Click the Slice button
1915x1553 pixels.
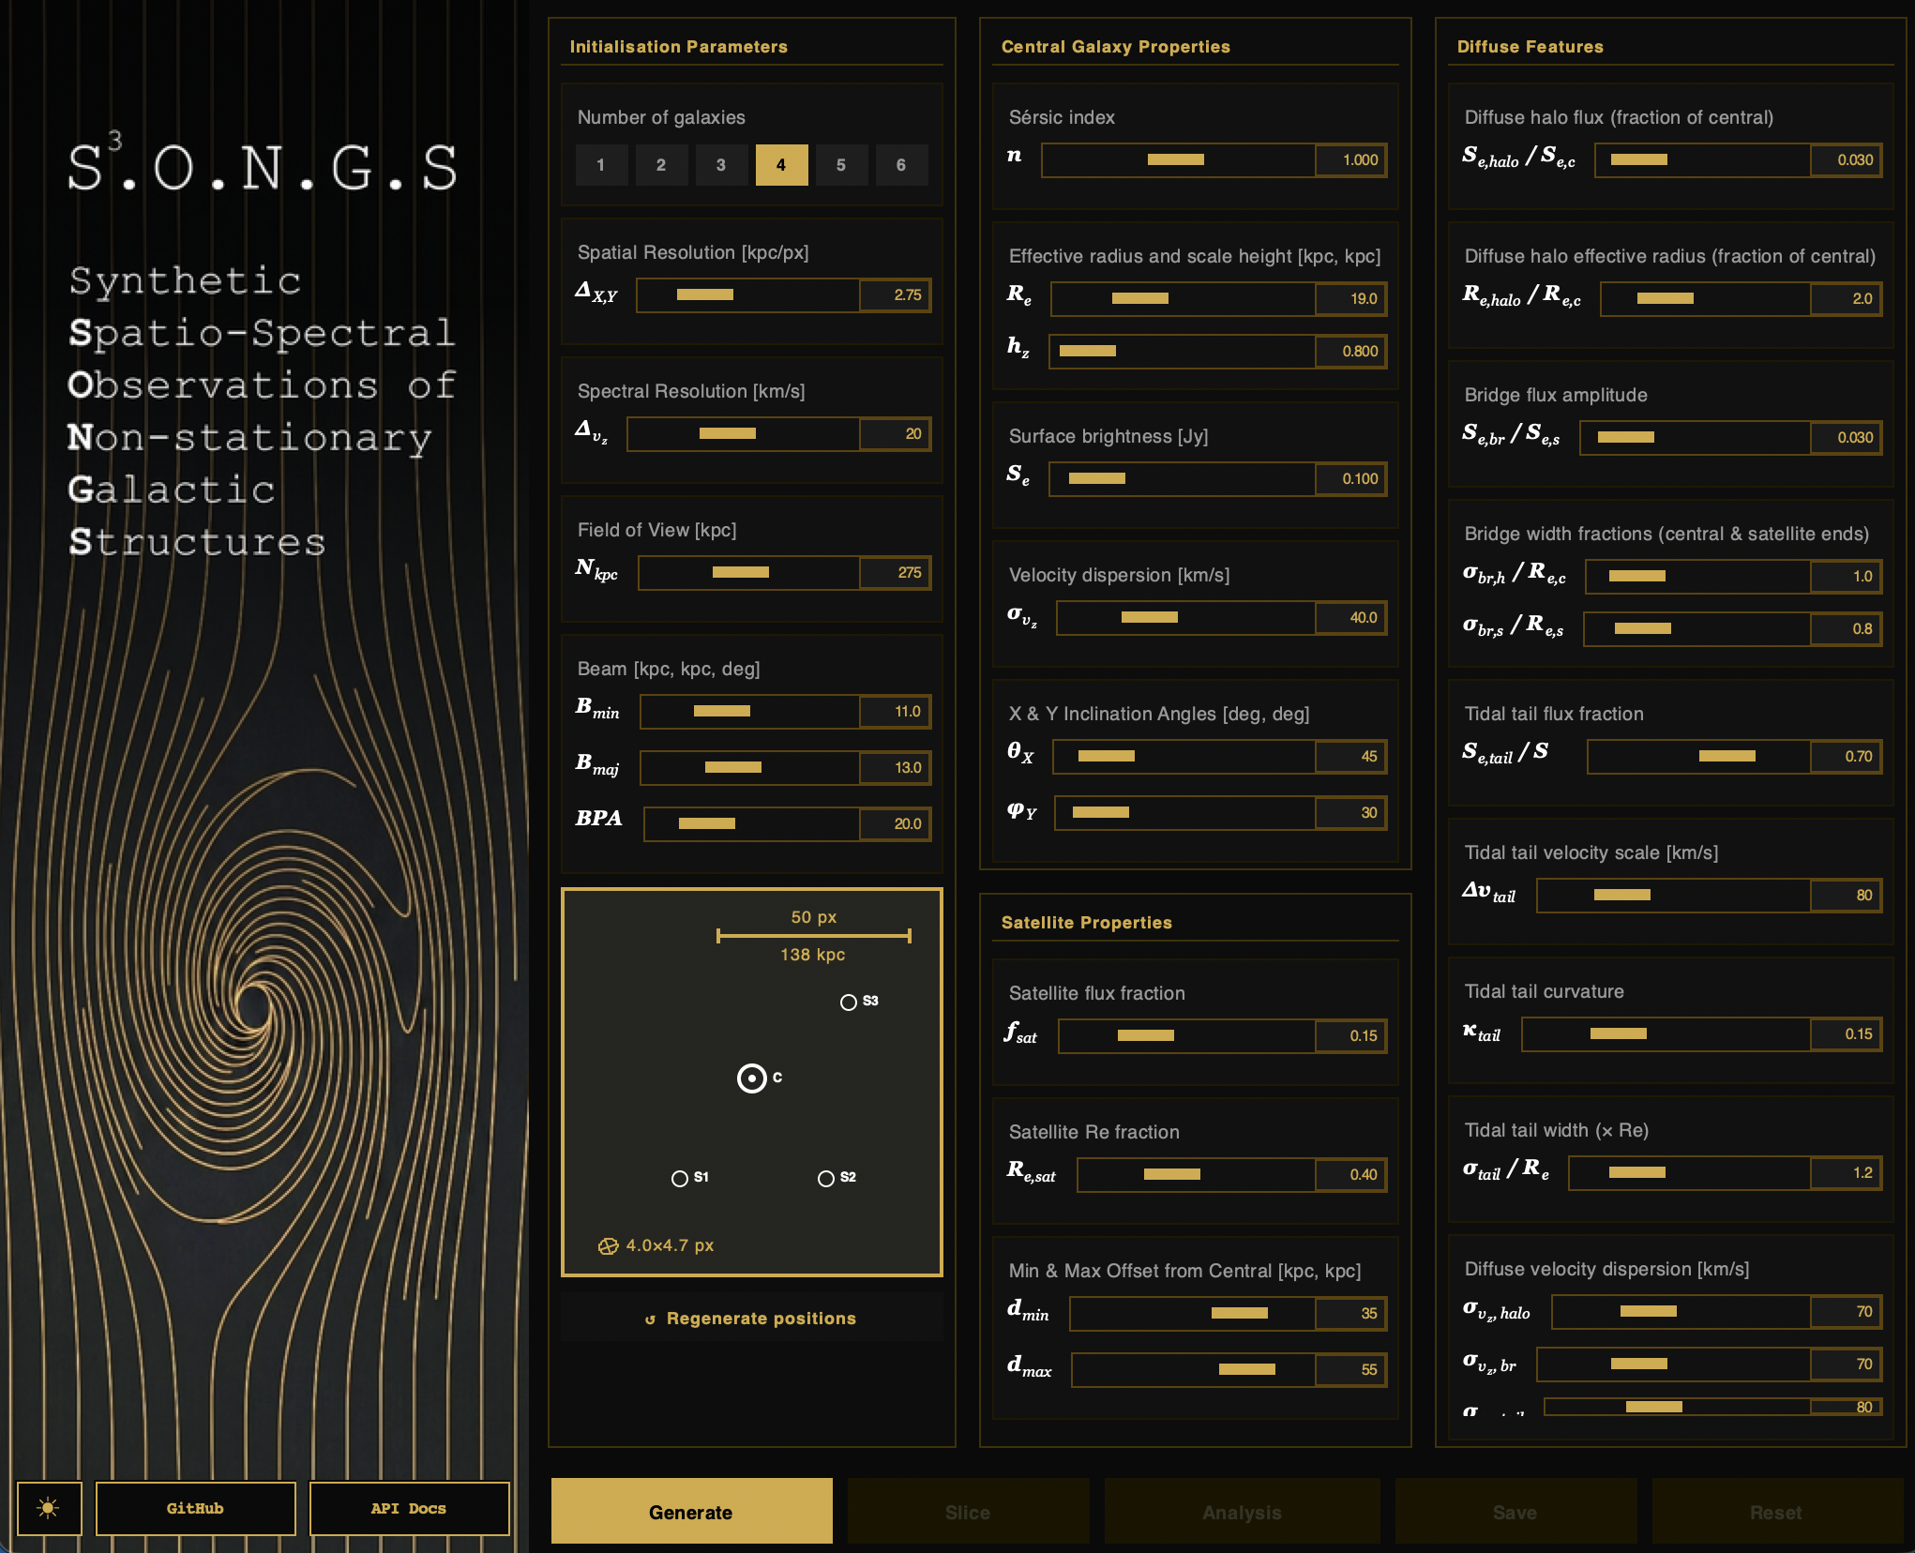(968, 1512)
